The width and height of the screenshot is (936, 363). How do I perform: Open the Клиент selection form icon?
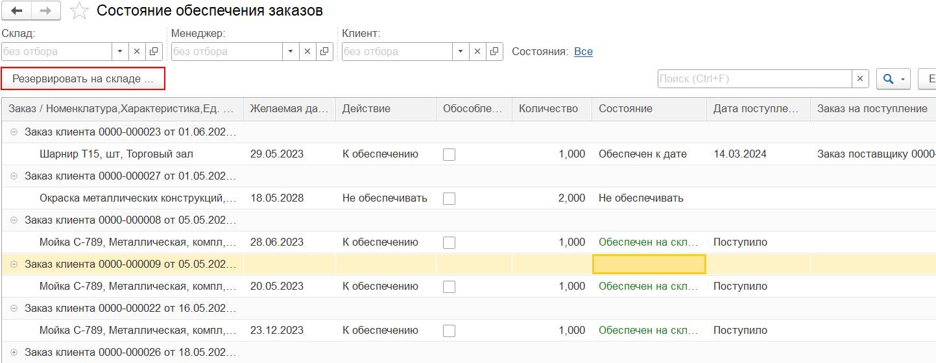point(494,52)
